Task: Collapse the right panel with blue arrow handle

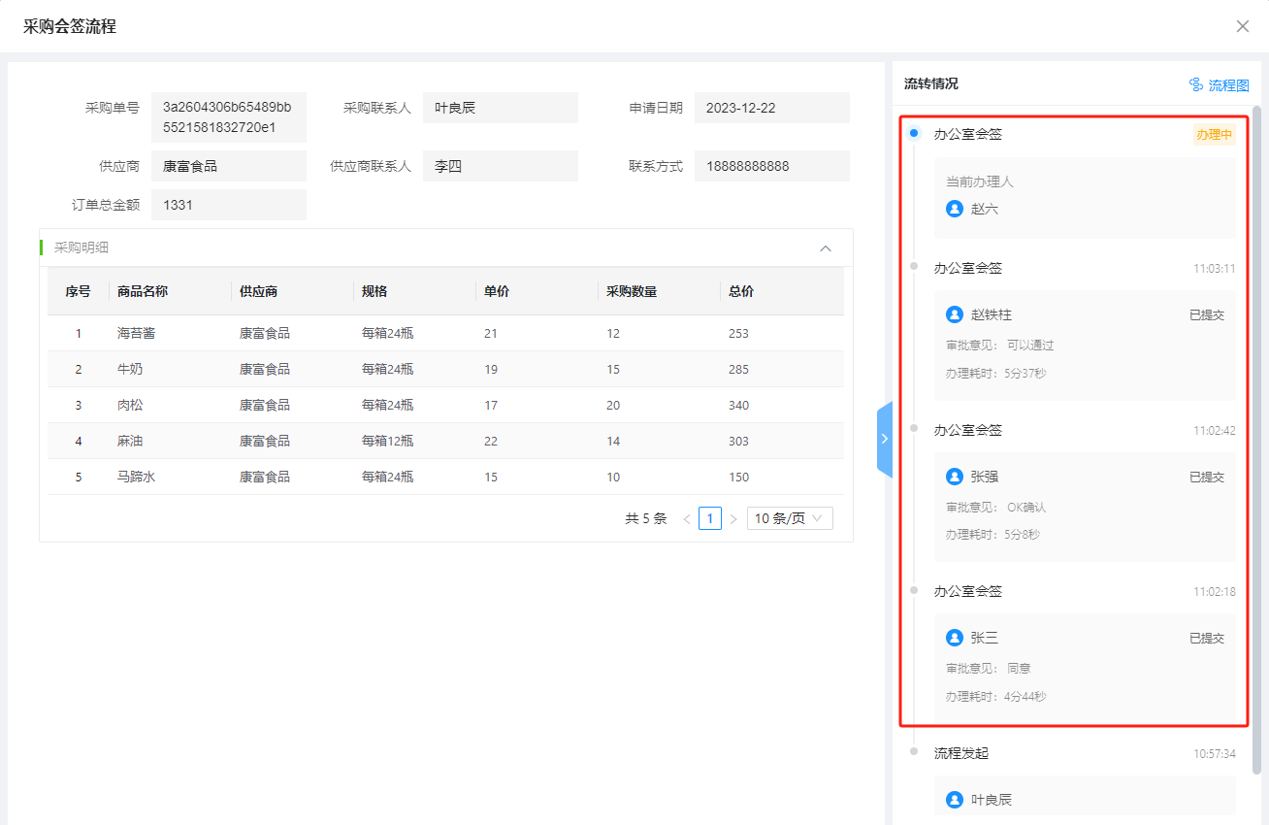Action: click(x=884, y=439)
